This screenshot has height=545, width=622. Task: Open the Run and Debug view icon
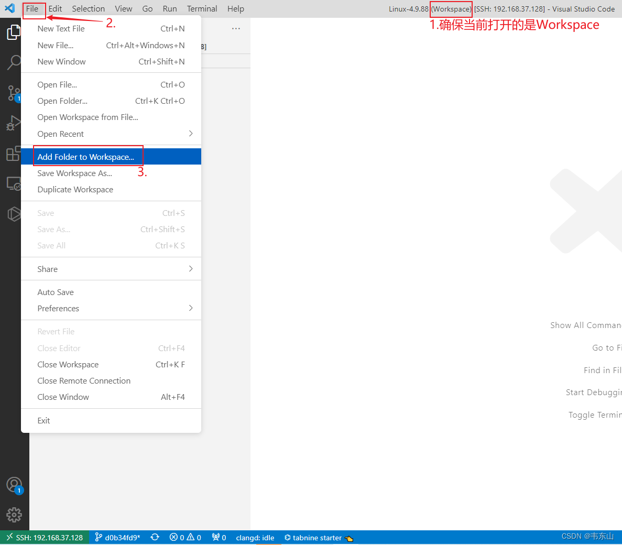(x=14, y=123)
